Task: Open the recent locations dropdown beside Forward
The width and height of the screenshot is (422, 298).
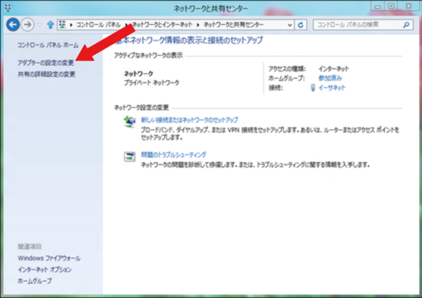Action: 40,25
